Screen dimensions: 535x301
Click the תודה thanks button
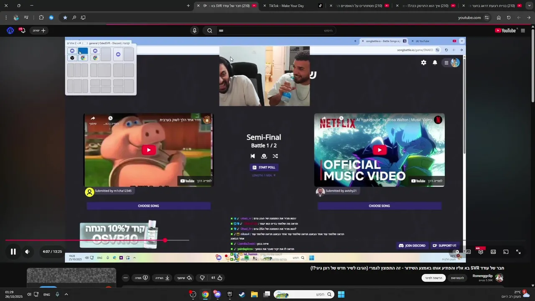pyautogui.click(x=141, y=278)
